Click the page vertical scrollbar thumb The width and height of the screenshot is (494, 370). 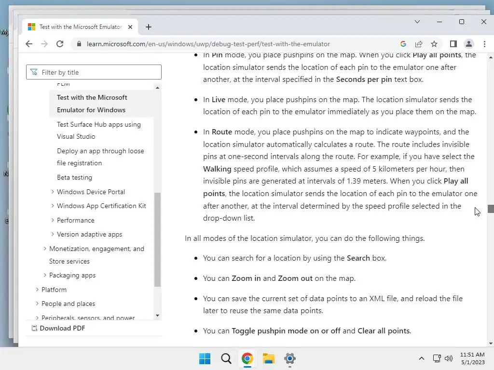click(x=491, y=209)
